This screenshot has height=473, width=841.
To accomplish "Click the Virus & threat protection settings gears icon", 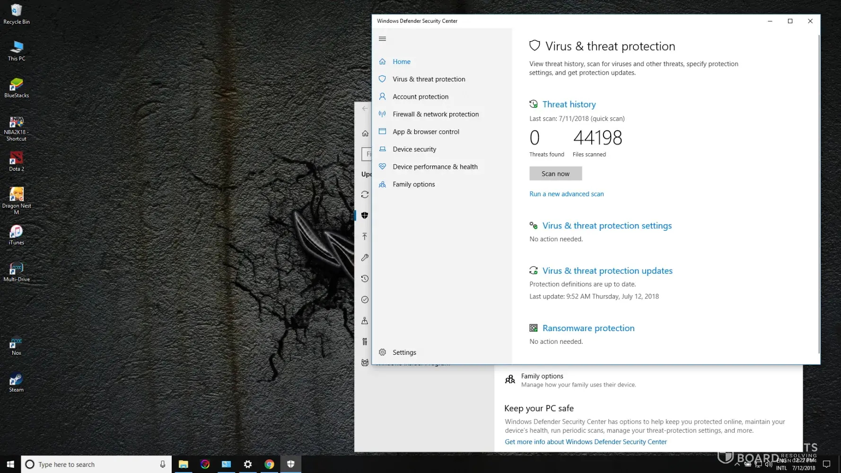I will 534,226.
